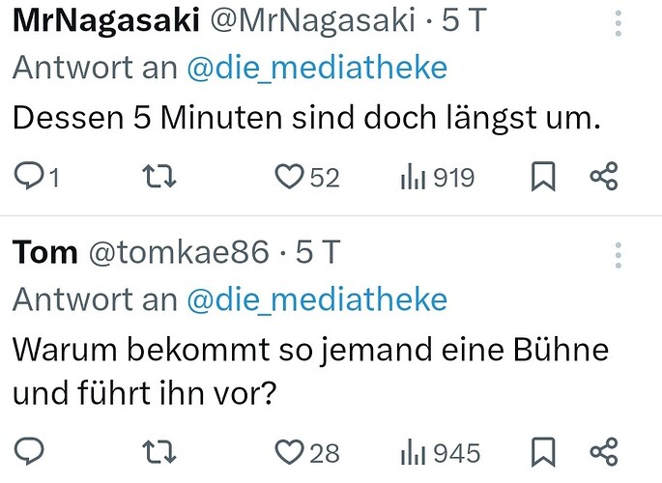Viewport: 662px width, 483px height.
Task: View analytics showing 919 views
Action: pos(413,177)
